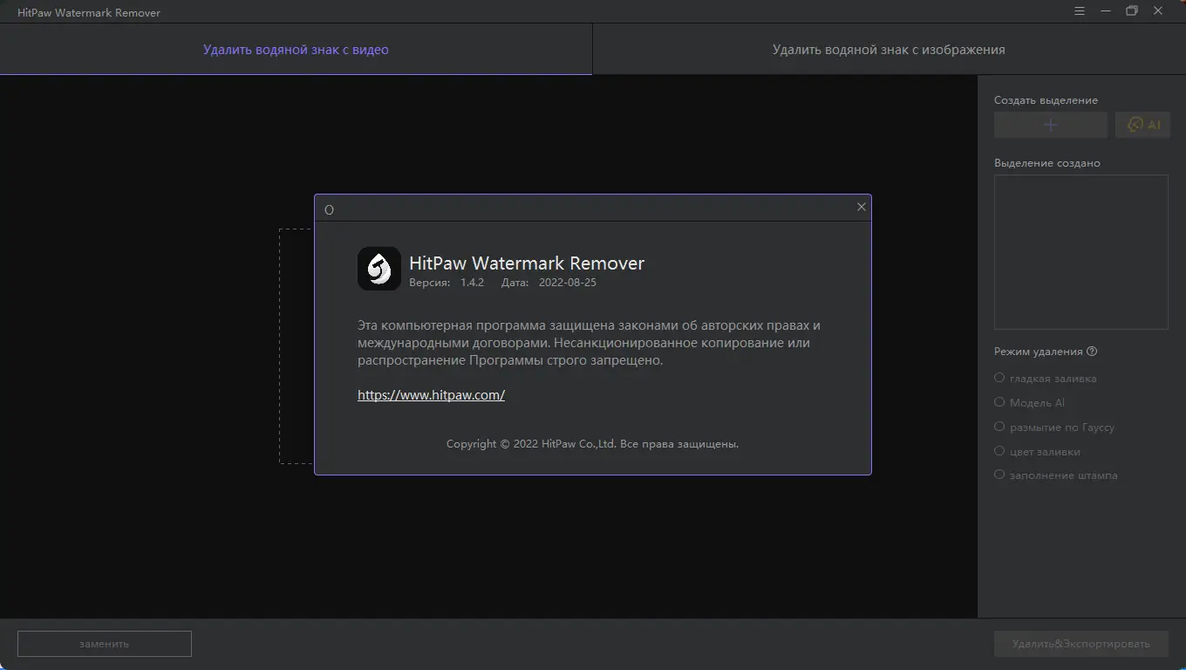Select размытие по Гауссу mode
The height and width of the screenshot is (670, 1186).
pos(1054,427)
